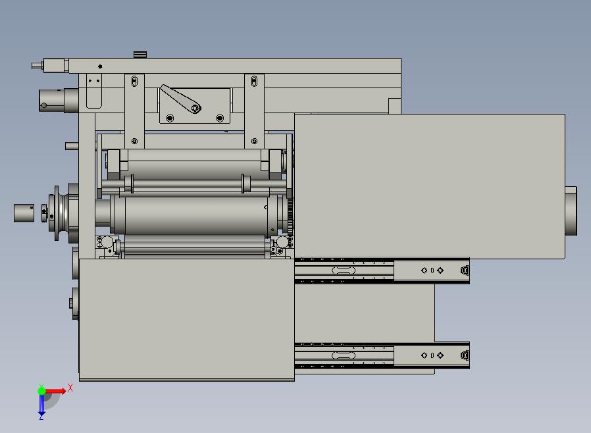Screen dimensions: 591x433
Task: Click the red X axis arrow of triad
Action: (x=56, y=391)
